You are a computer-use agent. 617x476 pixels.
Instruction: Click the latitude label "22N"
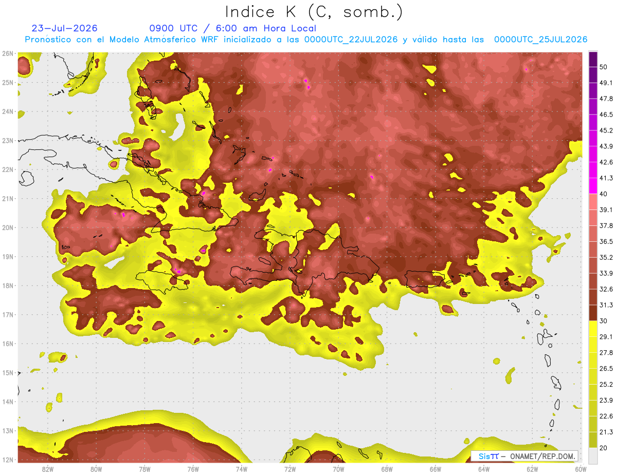coord(7,169)
